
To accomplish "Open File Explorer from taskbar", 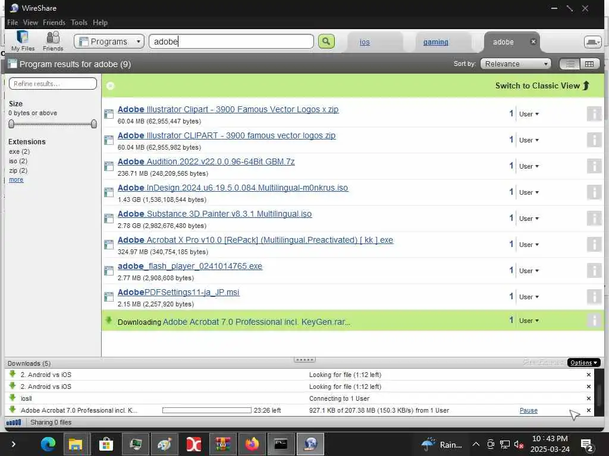I will 76,444.
